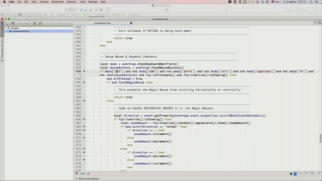This screenshot has width=322, height=181.
Task: Collapse code fold at line 466
Action: 84,119
